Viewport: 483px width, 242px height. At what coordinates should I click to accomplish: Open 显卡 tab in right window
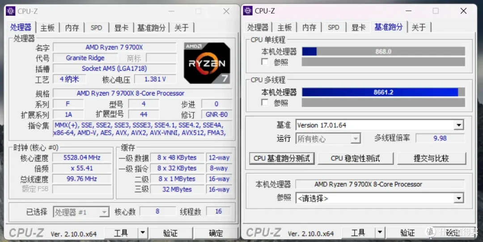pyautogui.click(x=358, y=27)
